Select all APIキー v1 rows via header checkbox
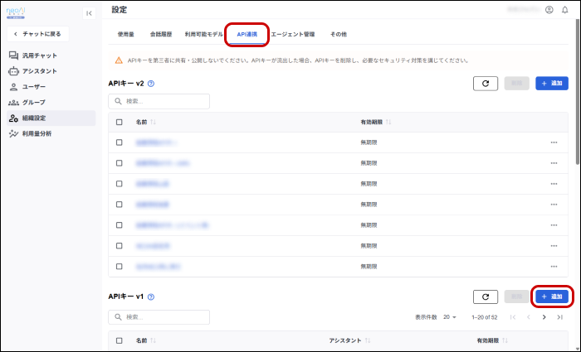This screenshot has width=581, height=352. tap(119, 340)
